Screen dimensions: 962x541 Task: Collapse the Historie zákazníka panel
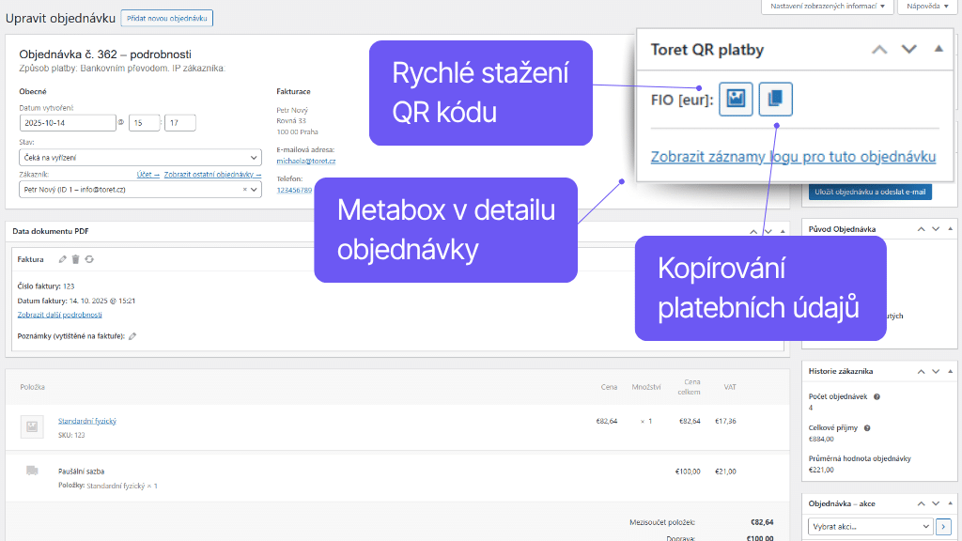(951, 371)
